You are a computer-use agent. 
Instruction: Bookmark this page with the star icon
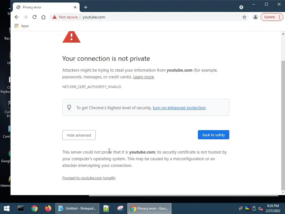tap(244, 17)
